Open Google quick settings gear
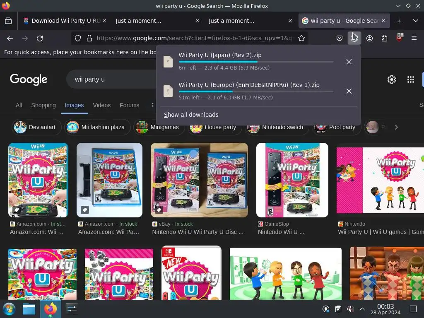 click(x=392, y=79)
